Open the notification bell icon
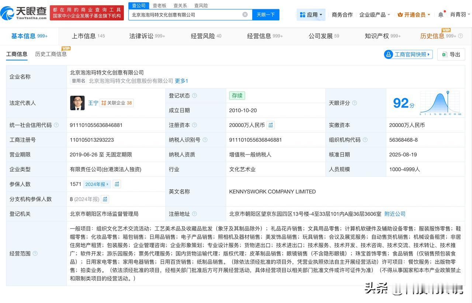Image resolution: width=472 pixels, height=303 pixels. point(441,15)
